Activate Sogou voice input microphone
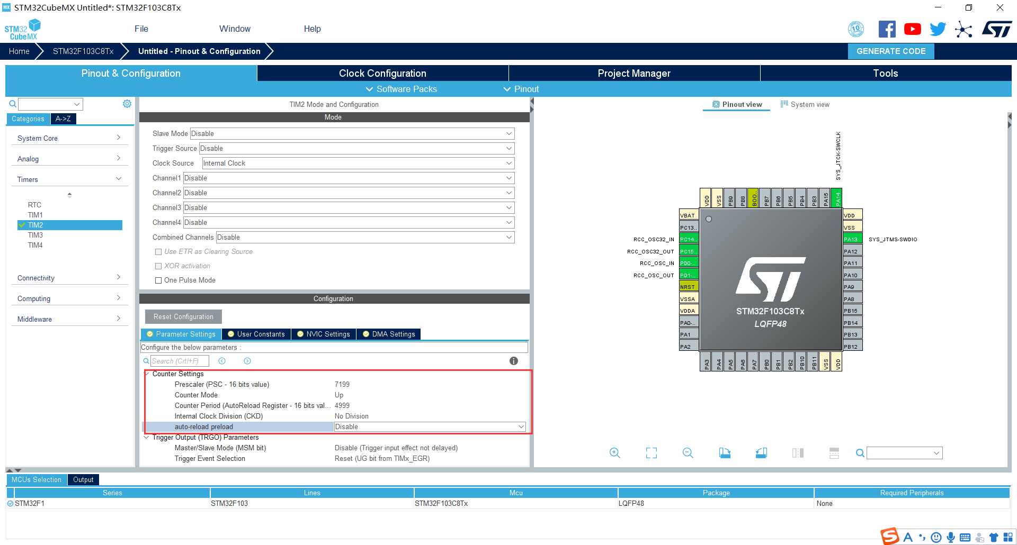This screenshot has width=1017, height=545. (951, 538)
